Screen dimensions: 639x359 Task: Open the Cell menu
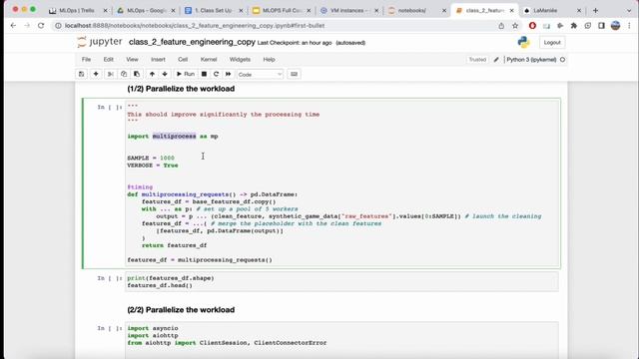point(183,60)
